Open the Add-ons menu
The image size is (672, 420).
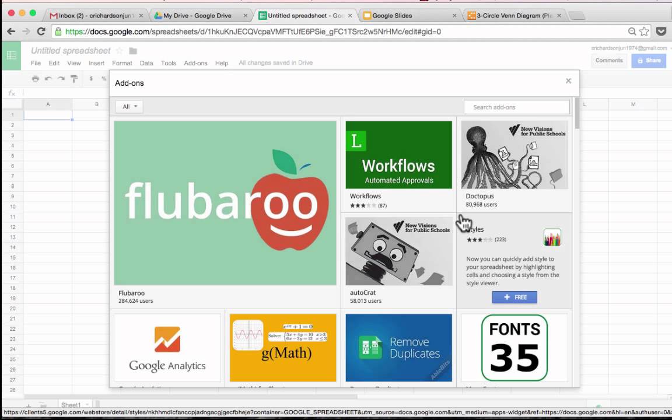click(195, 63)
